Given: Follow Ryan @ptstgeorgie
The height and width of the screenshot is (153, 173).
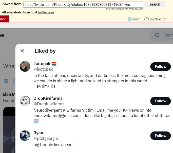Looking at the screenshot, I should [x=160, y=136].
